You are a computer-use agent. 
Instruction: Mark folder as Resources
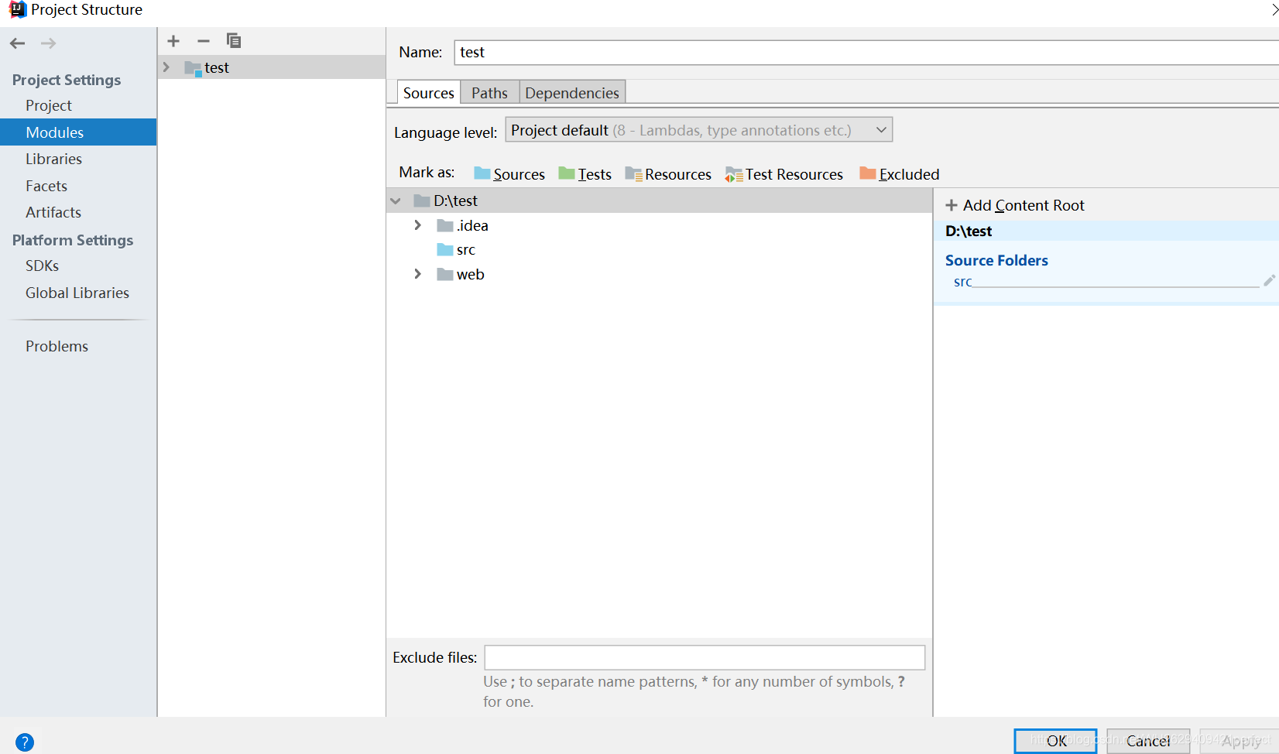(x=668, y=174)
